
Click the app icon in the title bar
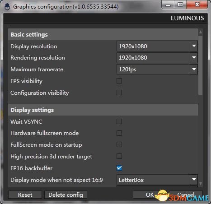[7, 7]
